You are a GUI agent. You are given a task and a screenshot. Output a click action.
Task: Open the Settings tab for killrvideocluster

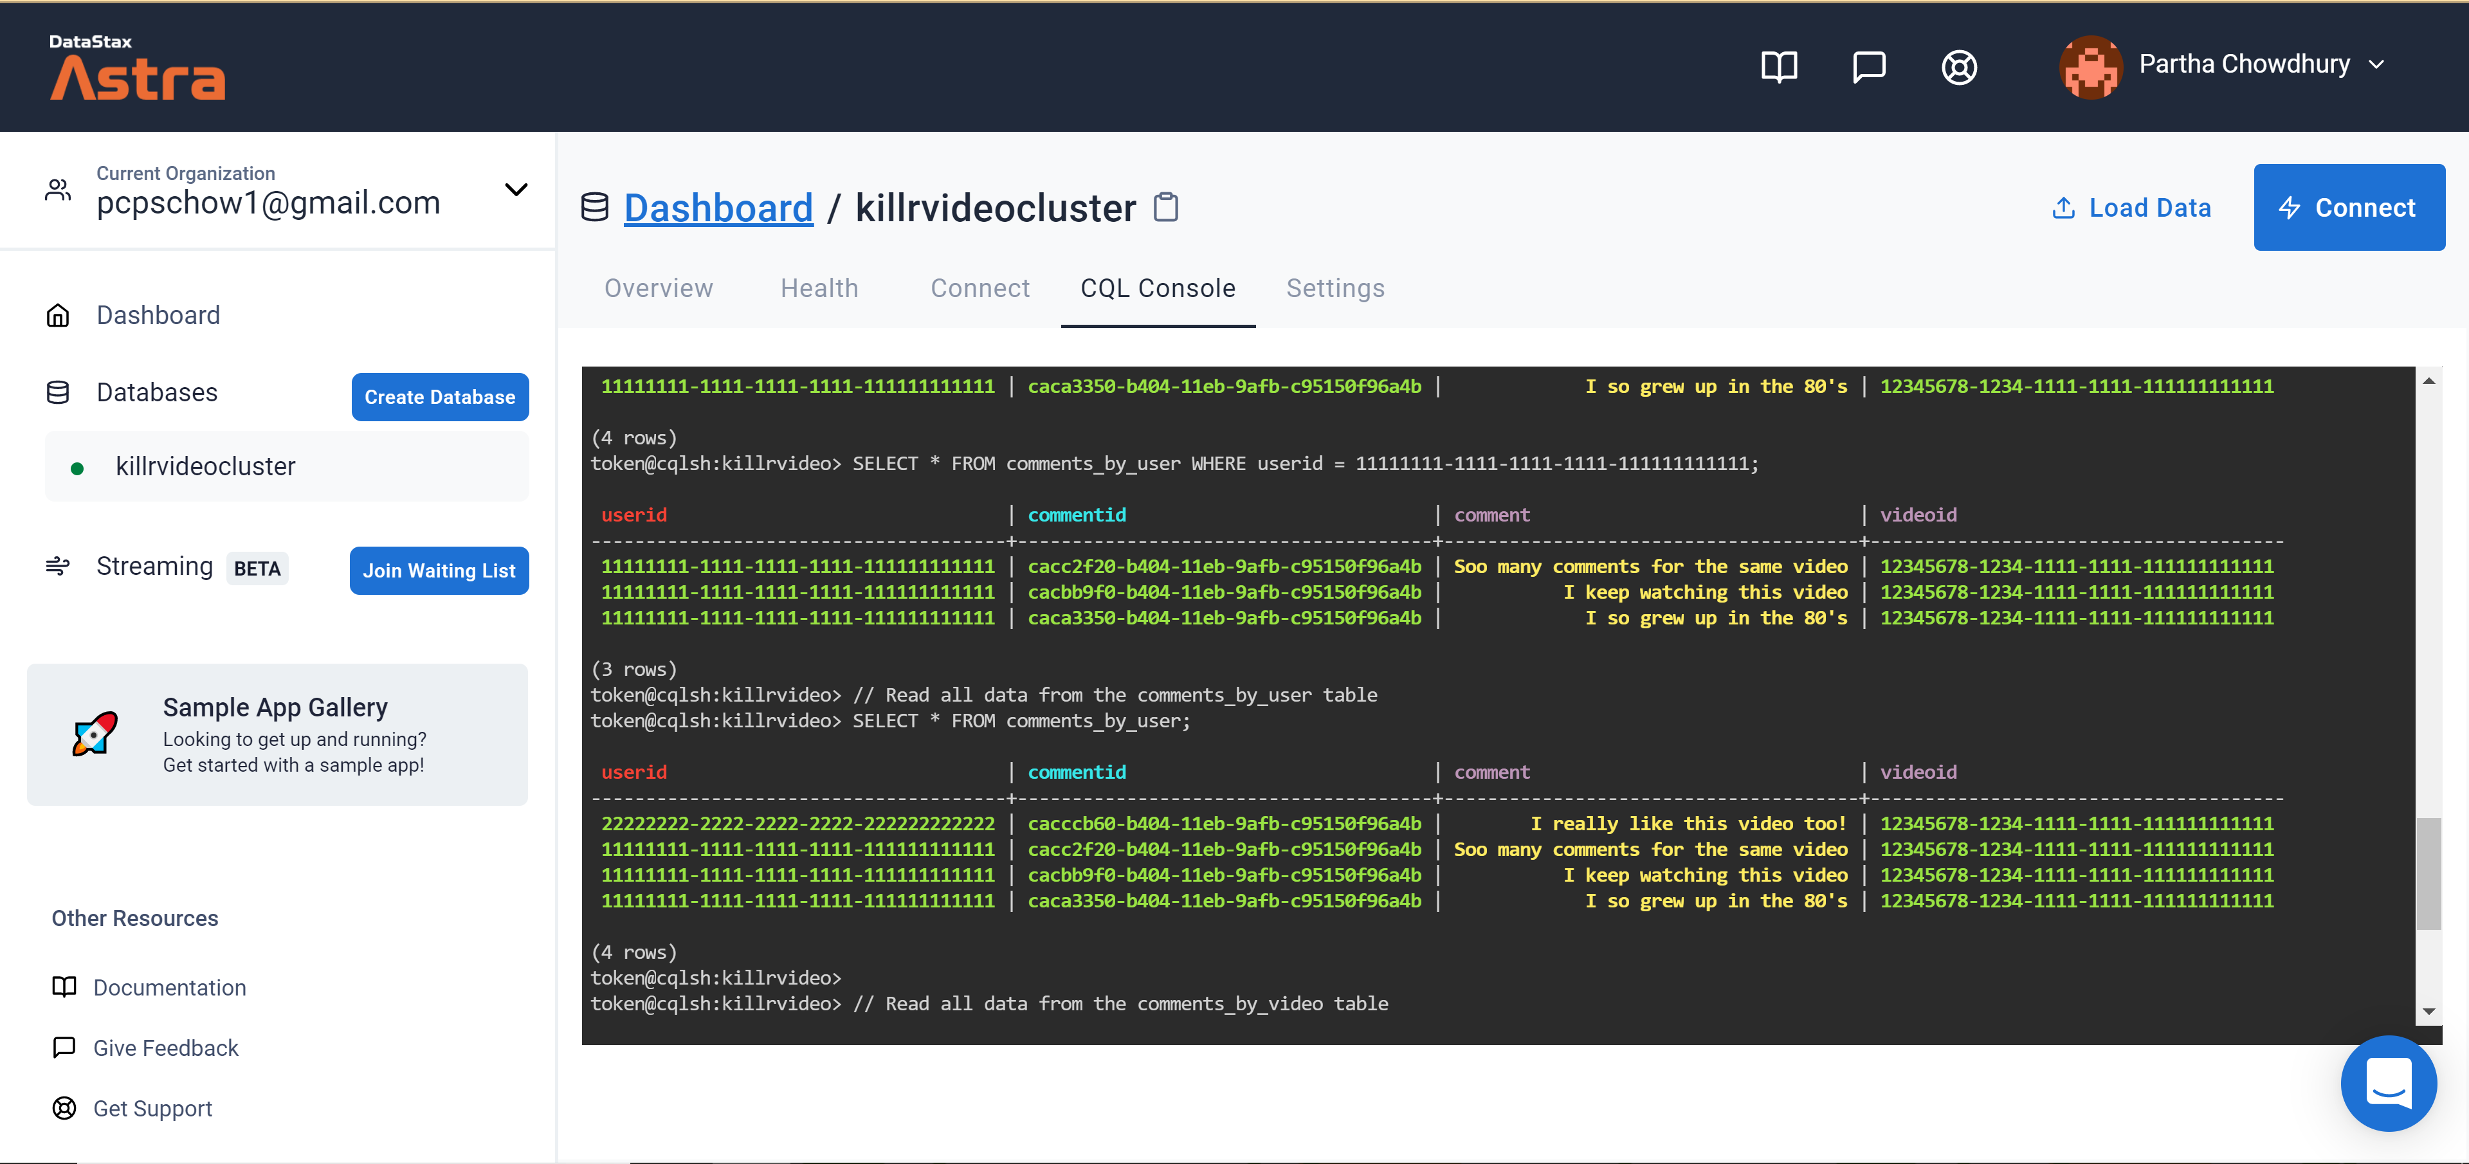[x=1335, y=287]
